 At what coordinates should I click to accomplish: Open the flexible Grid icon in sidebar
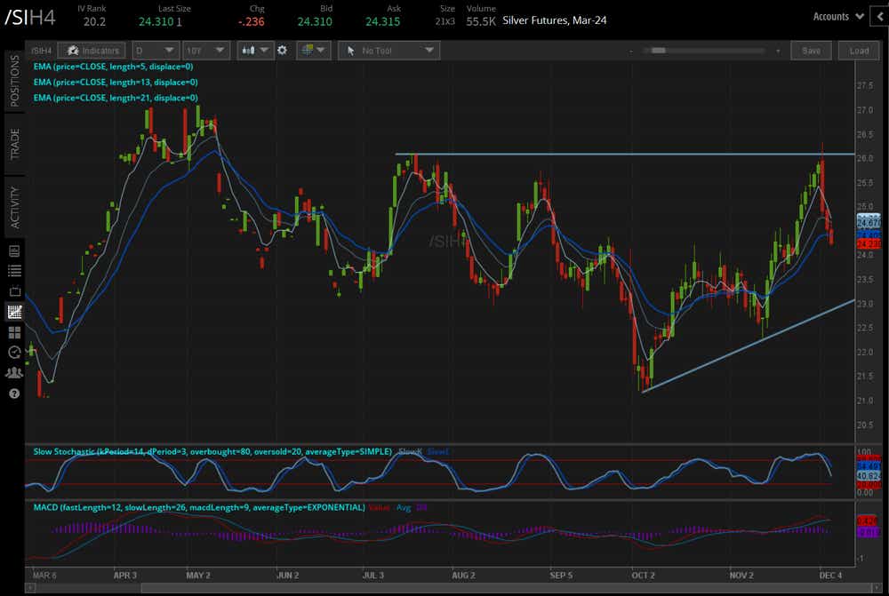(12, 331)
